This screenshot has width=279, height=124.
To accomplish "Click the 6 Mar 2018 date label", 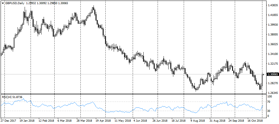I will (64, 121).
